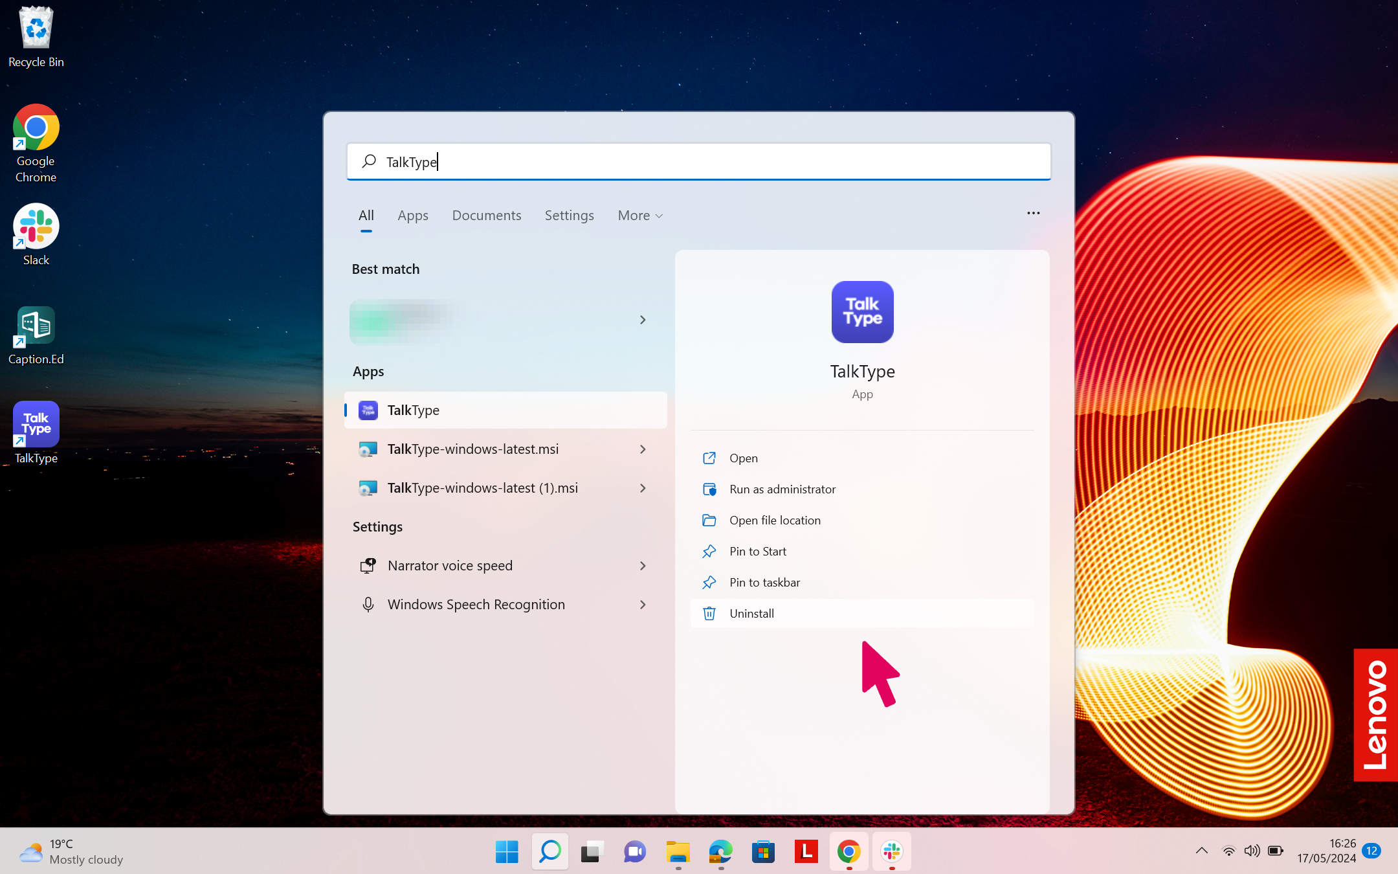1398x874 pixels.
Task: Show hidden icons in the system tray
Action: 1201,851
